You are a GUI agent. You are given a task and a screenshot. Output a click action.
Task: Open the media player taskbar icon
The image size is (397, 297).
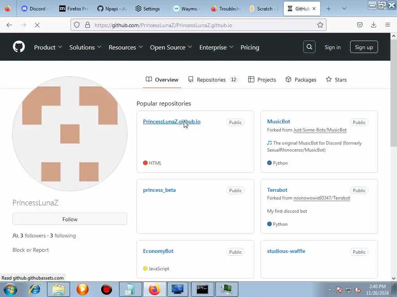click(x=83, y=289)
